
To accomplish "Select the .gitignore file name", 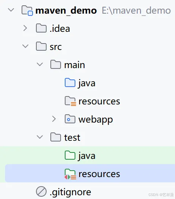I will pos(70,193).
